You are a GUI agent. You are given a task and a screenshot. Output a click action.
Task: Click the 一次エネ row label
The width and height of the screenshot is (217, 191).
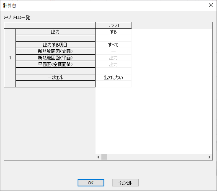[x=55, y=77]
